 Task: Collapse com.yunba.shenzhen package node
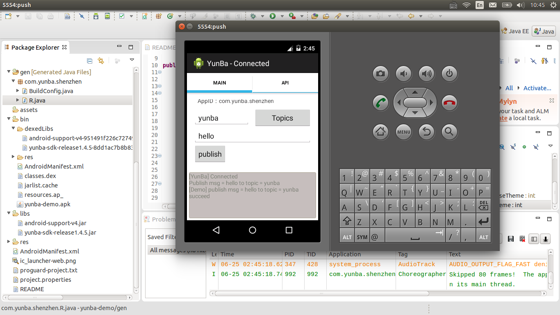(13, 81)
